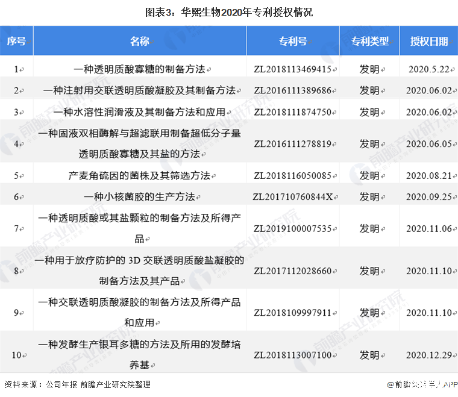The width and height of the screenshot is (458, 397).
Task: Click patent number ZL2018109997911
Action: point(293,313)
